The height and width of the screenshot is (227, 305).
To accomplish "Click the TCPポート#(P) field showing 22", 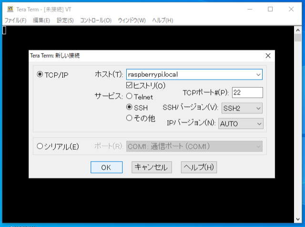I will pyautogui.click(x=247, y=93).
